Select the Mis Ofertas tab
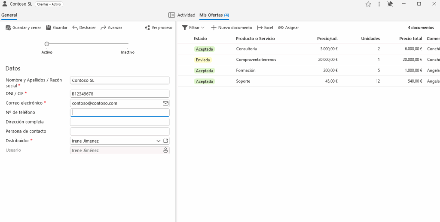The height and width of the screenshot is (222, 440). pos(214,15)
